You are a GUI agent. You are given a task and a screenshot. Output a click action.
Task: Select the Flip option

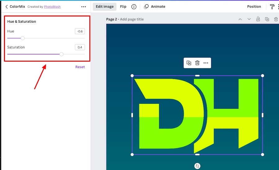(123, 7)
